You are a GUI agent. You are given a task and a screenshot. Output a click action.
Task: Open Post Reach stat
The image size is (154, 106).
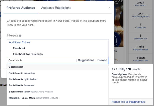coord(140,4)
